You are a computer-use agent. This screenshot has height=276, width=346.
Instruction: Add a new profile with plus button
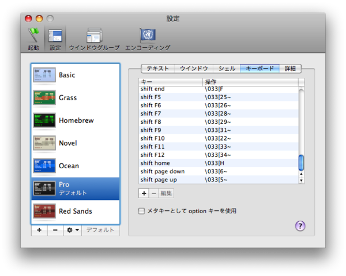point(39,230)
